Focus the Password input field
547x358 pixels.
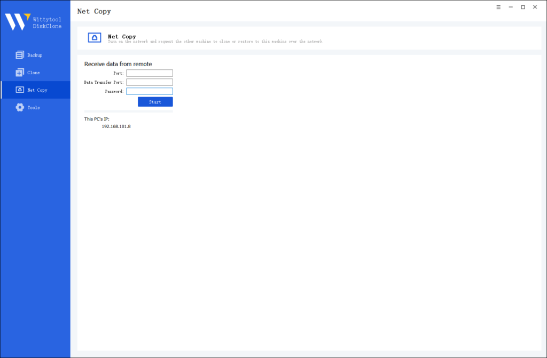(150, 91)
